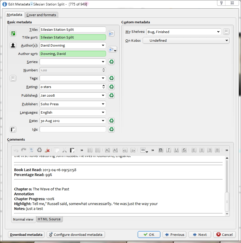Justify comment text
This screenshot has width=241, height=243.
(x=217, y=150)
